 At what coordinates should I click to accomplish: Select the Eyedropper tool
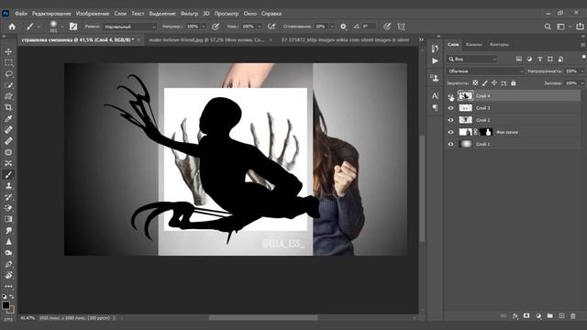pos(8,118)
